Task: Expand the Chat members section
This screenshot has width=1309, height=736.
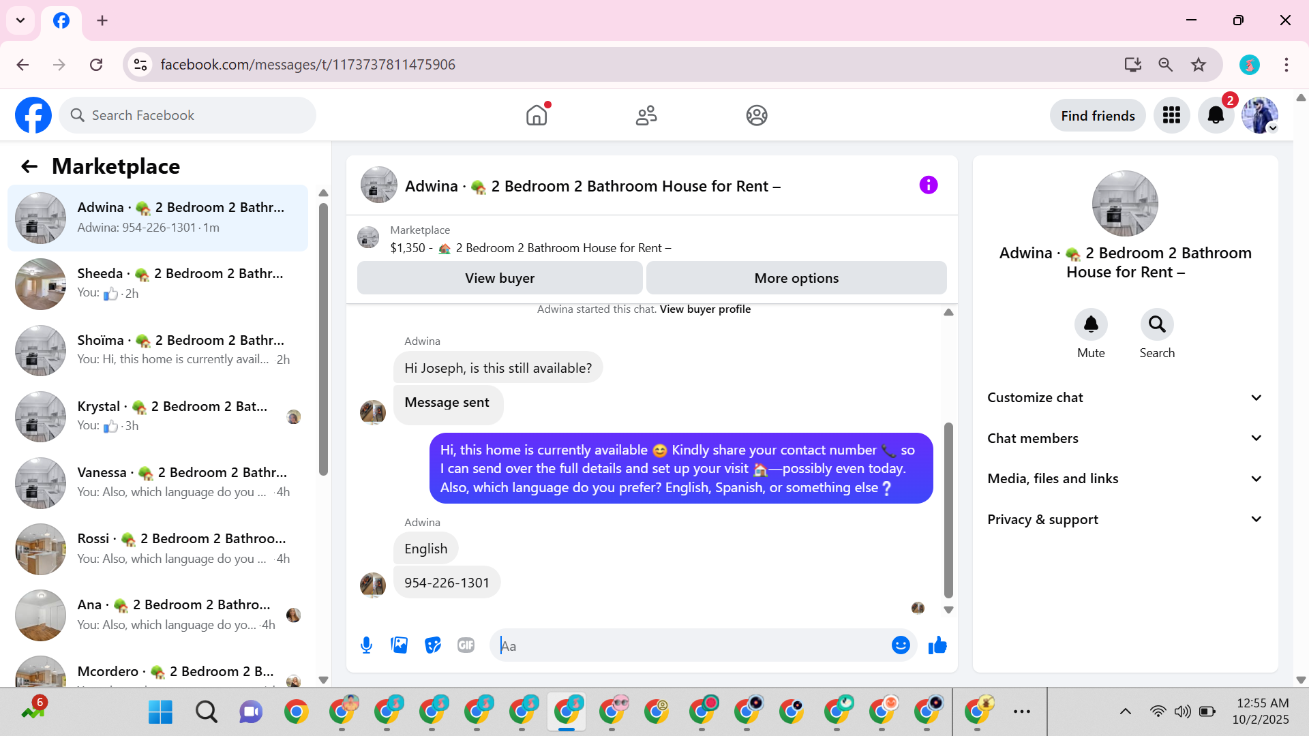Action: pos(1124,438)
